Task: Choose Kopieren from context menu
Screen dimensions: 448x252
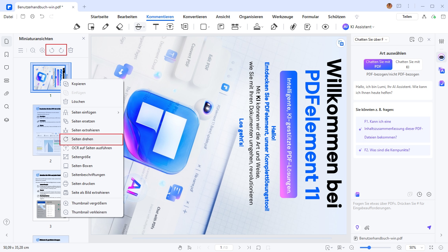Action: click(92, 84)
